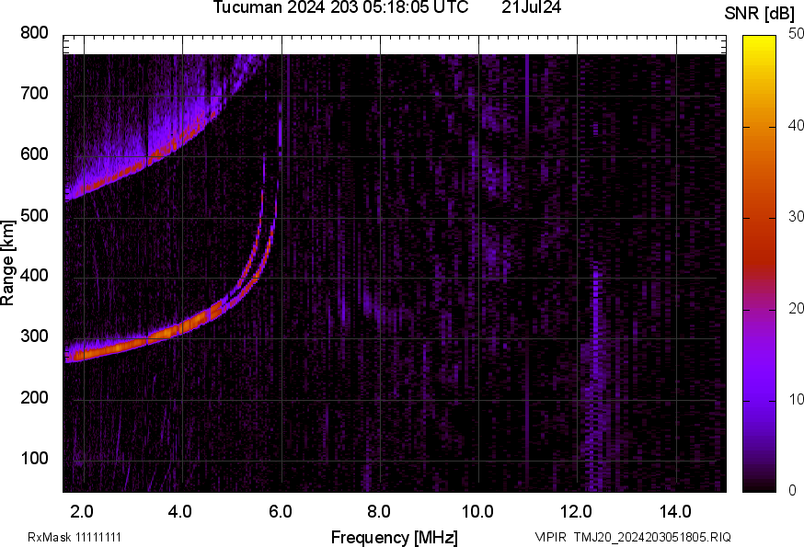Image resolution: width=804 pixels, height=547 pixels.
Task: Click the frequency axis tick '4.0'
Action: 180,512
